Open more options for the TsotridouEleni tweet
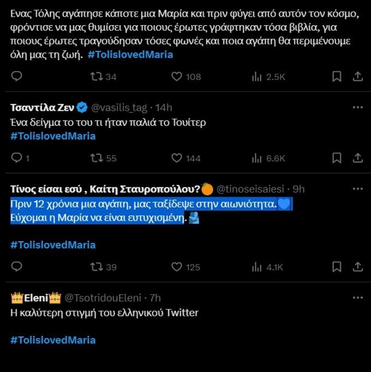This screenshot has height=372, width=371. [357, 298]
